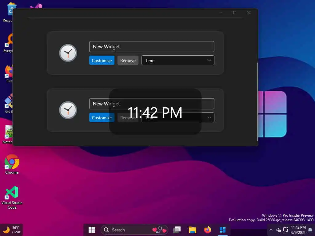315x236 pixels.
Task: Customize the first widget
Action: (102, 61)
